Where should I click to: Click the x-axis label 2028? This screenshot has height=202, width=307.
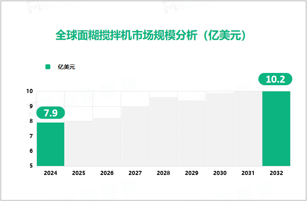pyautogui.click(x=163, y=173)
